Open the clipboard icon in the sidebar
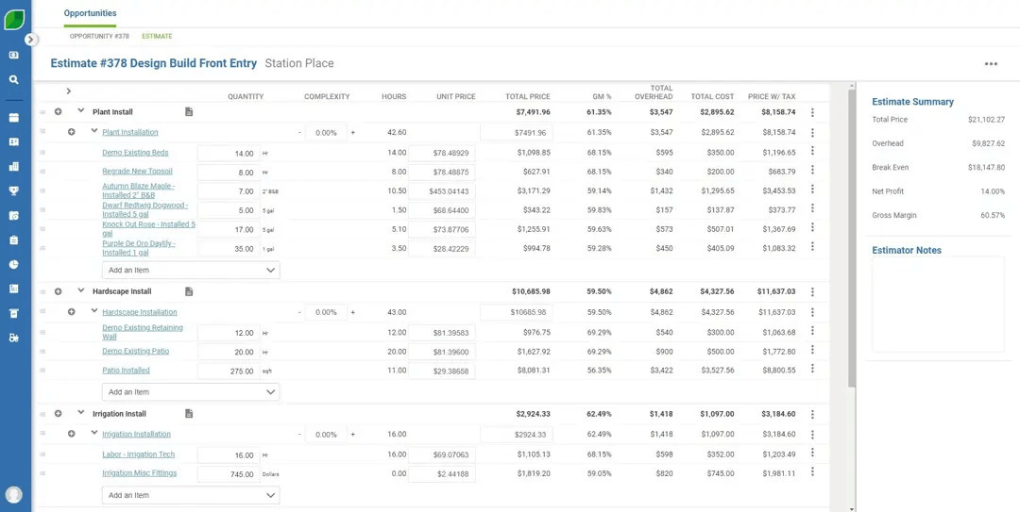 13,239
